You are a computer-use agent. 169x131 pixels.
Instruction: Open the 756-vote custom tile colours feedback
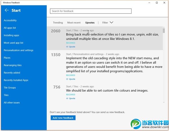107,91
